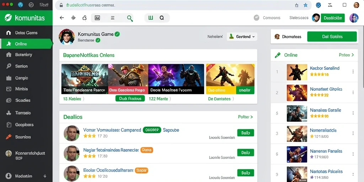Click the green oobber tag
Viewport: 364px width, 182px height.
[152, 130]
